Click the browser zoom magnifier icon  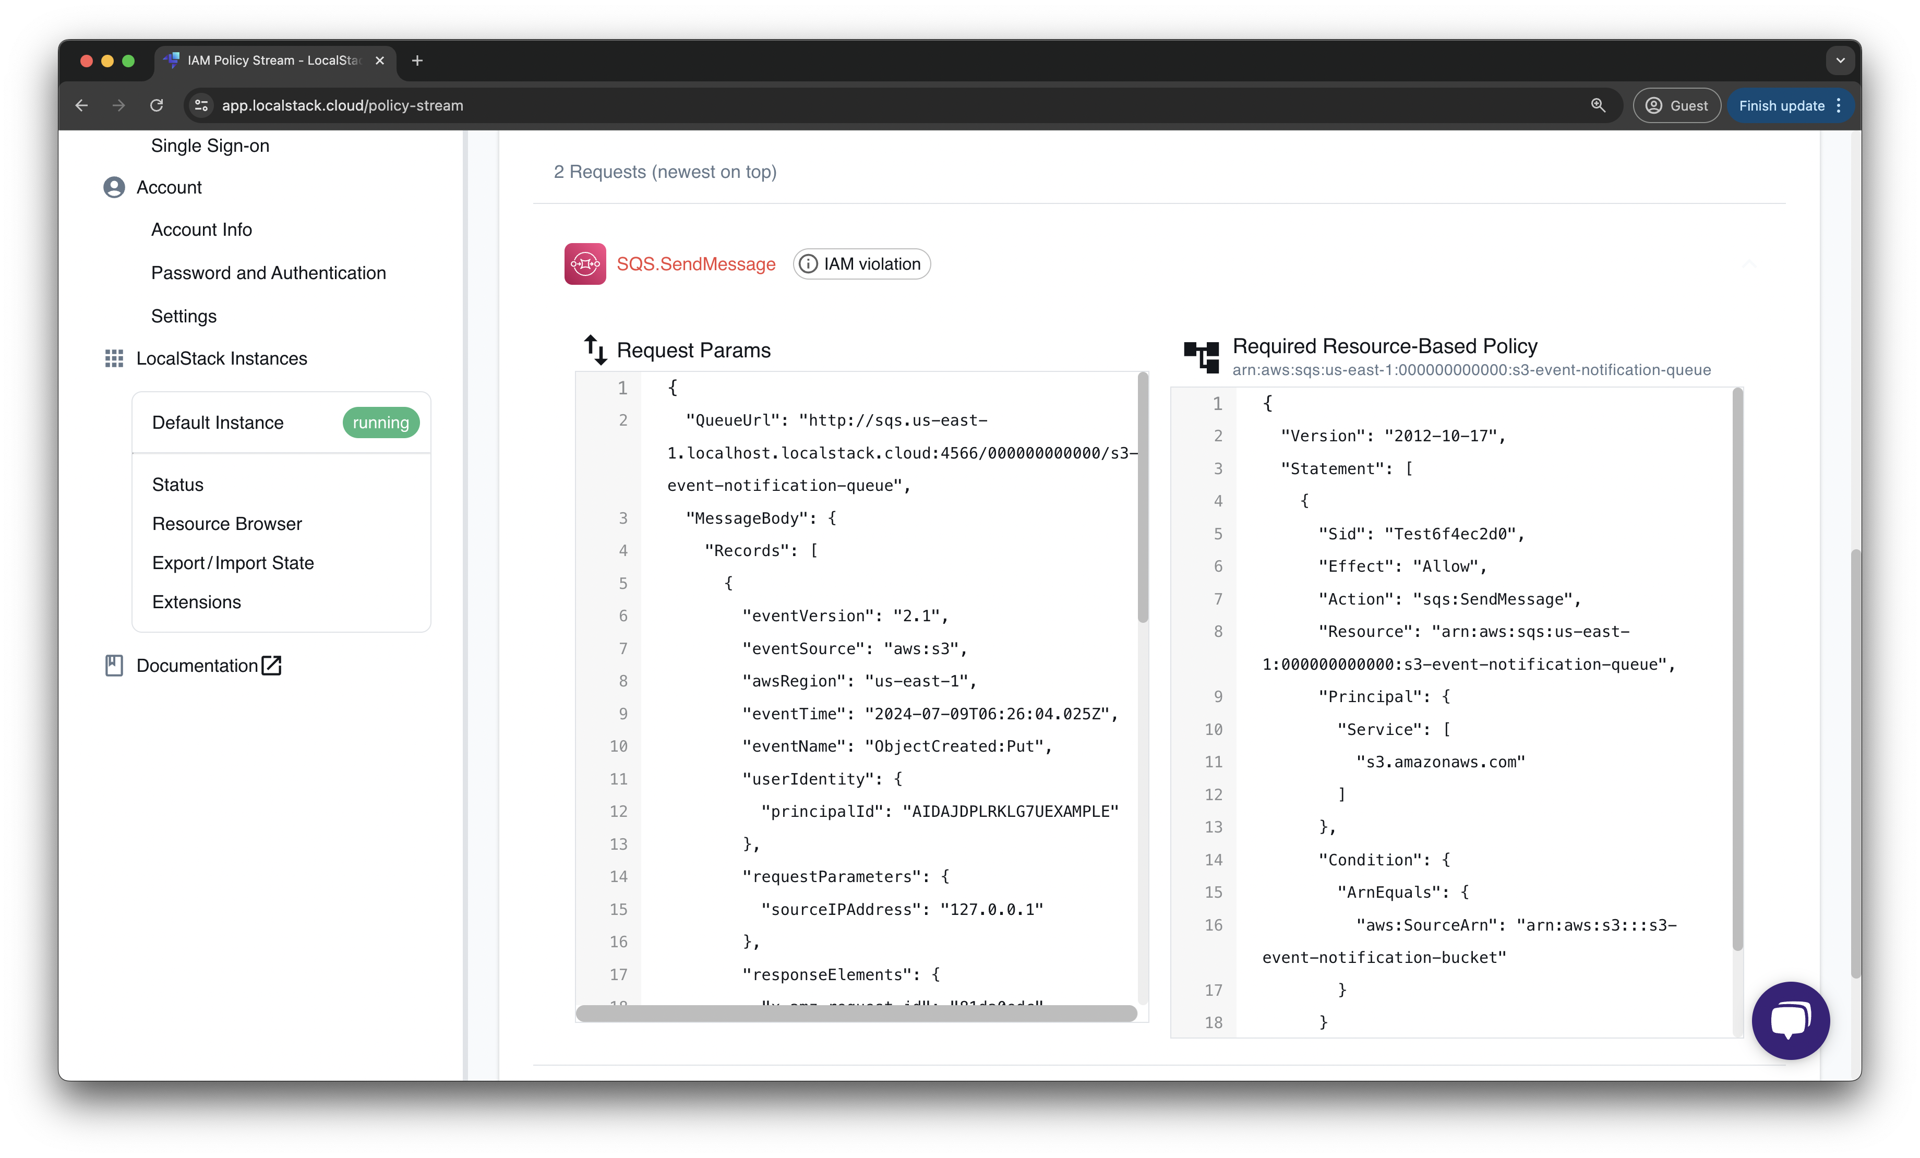point(1598,105)
